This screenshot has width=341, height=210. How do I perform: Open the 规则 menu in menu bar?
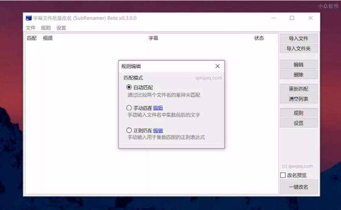[x=46, y=28]
